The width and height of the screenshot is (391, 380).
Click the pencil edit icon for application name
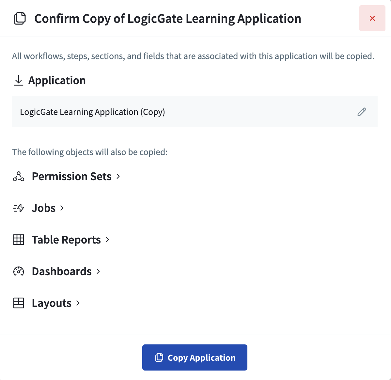click(362, 112)
